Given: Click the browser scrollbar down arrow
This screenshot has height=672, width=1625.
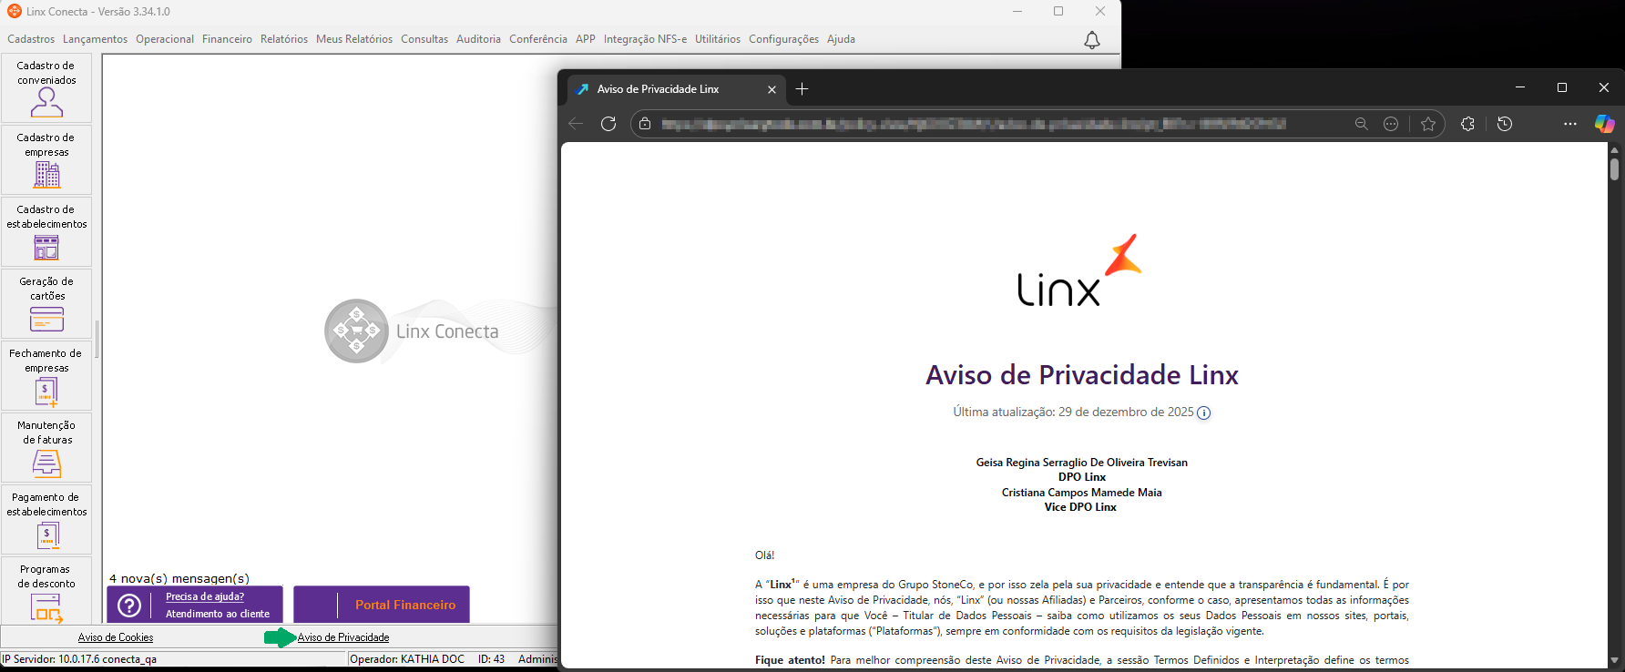Looking at the screenshot, I should (1614, 660).
